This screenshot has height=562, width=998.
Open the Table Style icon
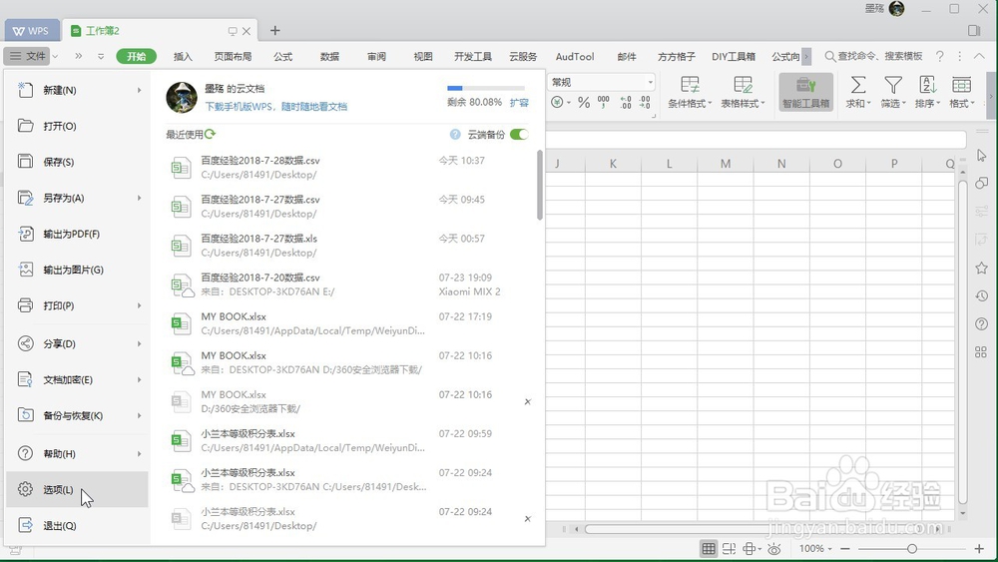743,85
